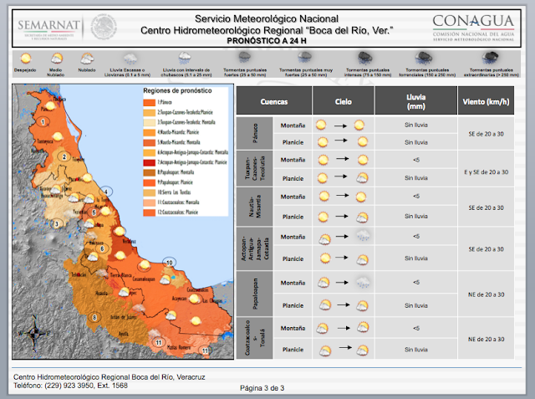Click the 8:Papaloapan Montaña legend swatch
Screen dimensions: 535x399
150,172
